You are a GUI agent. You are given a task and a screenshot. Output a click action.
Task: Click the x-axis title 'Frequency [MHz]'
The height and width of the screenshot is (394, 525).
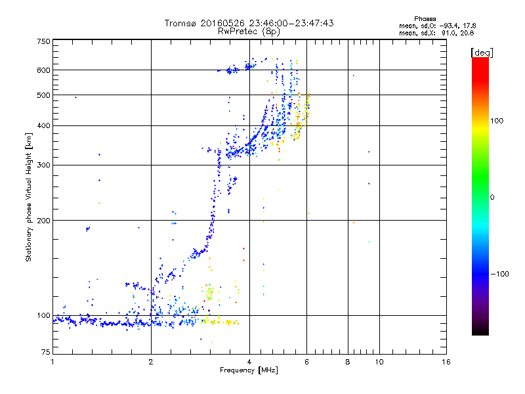click(249, 370)
